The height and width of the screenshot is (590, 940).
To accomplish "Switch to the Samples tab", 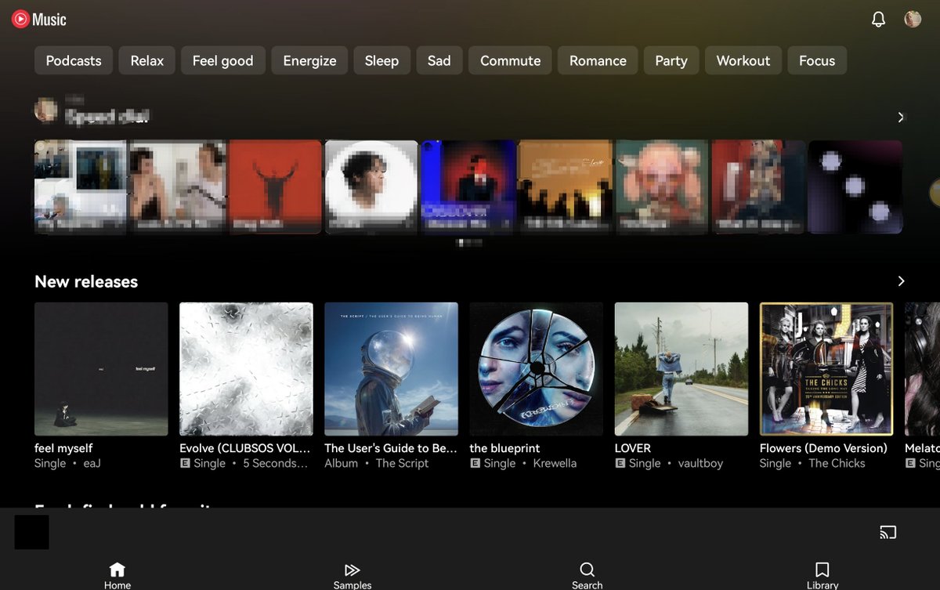I will pos(352,576).
